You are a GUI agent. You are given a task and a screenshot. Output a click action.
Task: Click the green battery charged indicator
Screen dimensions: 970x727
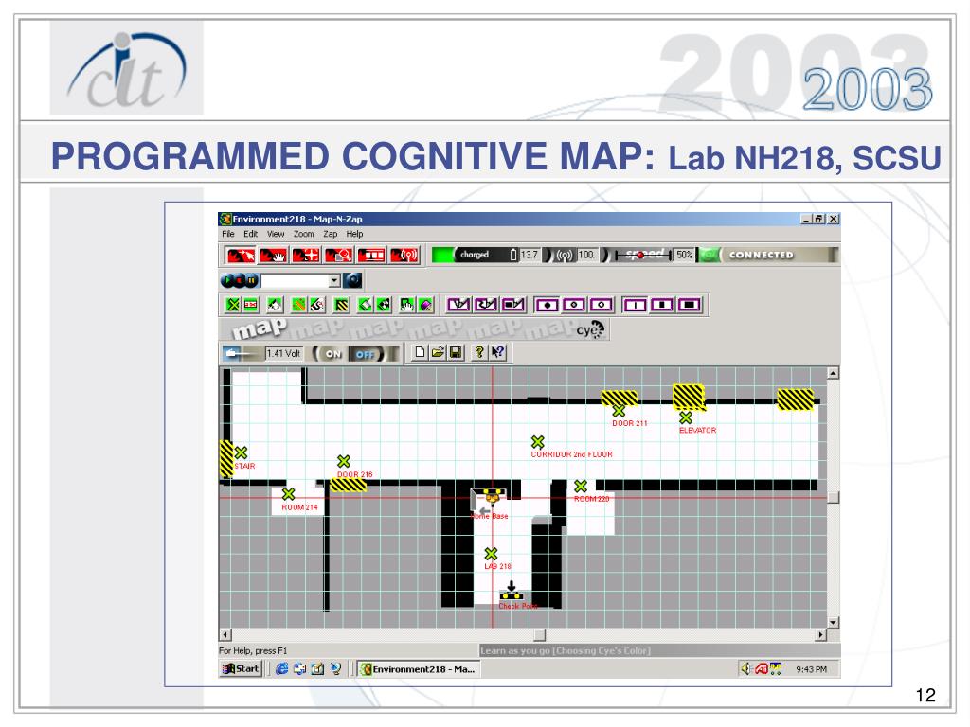click(443, 255)
